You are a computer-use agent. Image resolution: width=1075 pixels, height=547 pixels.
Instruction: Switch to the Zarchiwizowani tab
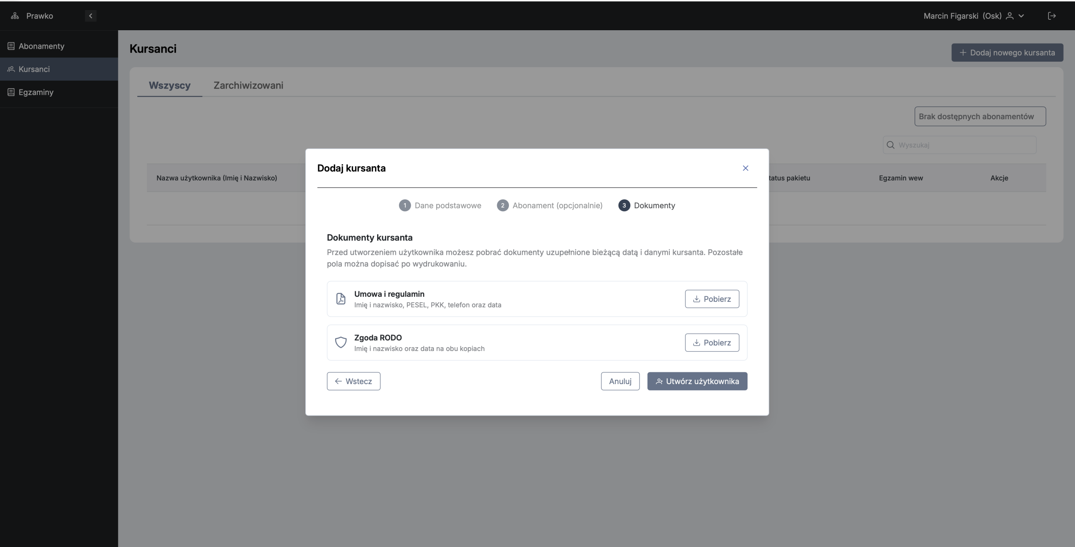tap(248, 85)
